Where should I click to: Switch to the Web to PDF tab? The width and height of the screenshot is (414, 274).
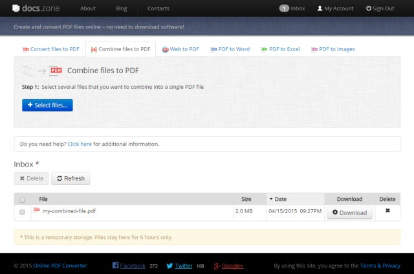(180, 49)
